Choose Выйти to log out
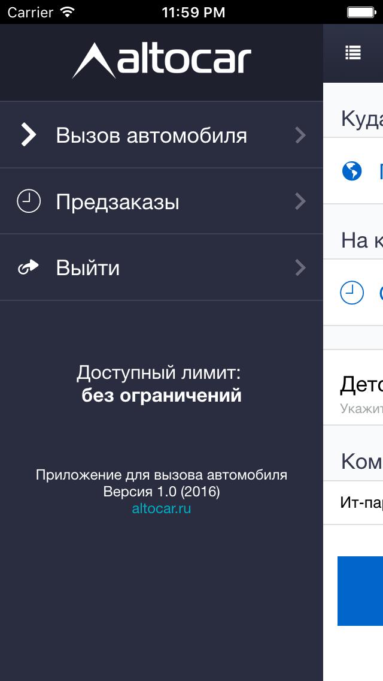Screen dimensions: 383x681 click(88, 268)
